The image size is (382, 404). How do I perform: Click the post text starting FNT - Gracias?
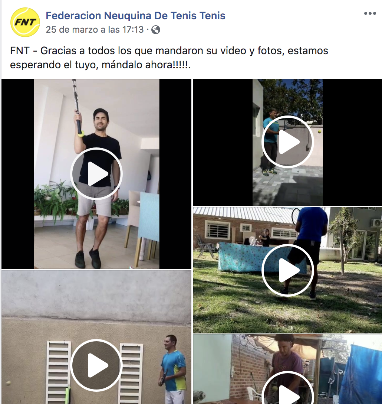(169, 58)
